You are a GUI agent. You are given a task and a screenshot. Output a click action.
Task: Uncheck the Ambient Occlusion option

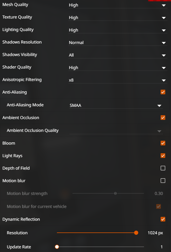[x=163, y=118]
